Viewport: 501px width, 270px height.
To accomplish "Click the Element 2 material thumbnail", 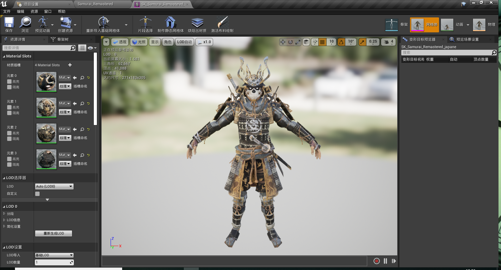I will [46, 133].
